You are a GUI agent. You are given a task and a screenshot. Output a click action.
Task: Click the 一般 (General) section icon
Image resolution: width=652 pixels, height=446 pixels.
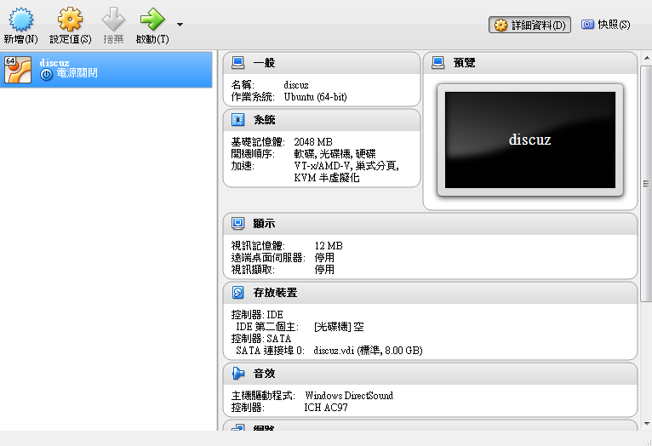238,63
